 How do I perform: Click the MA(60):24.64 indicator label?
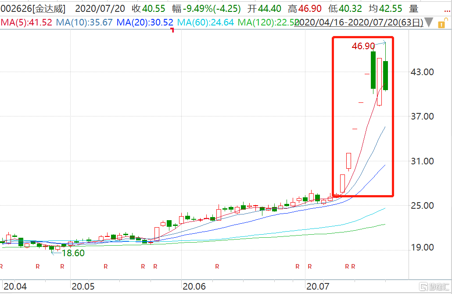click(x=205, y=22)
